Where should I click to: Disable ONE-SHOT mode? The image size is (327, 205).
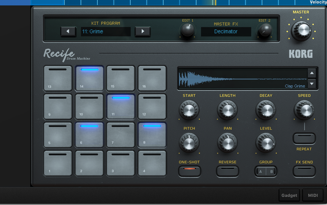[x=189, y=171]
